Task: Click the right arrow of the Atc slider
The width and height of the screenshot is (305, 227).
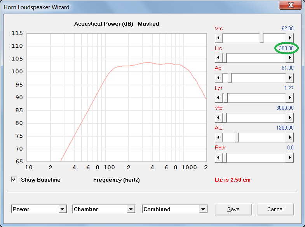Action: 289,137
